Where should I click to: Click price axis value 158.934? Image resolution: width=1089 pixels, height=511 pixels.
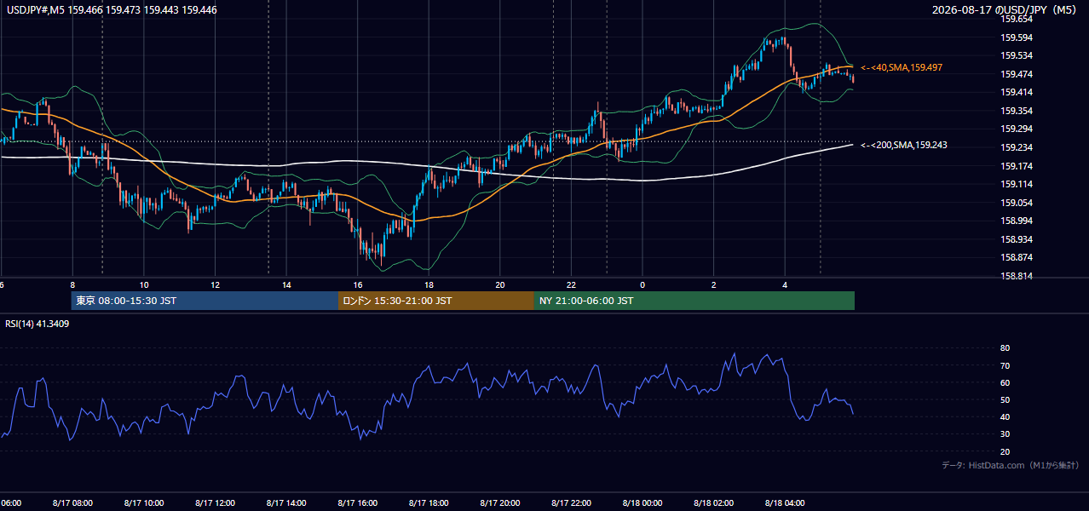pyautogui.click(x=1017, y=239)
